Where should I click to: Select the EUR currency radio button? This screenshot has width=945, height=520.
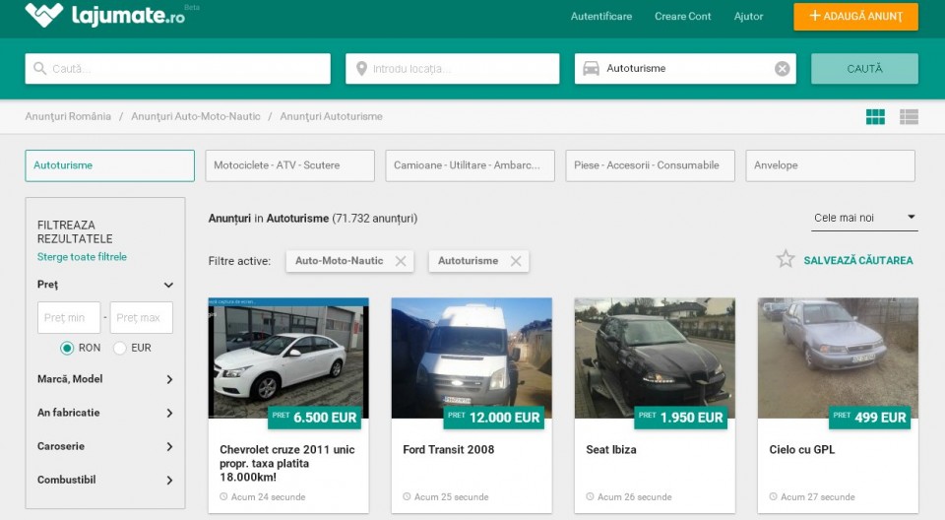tap(120, 348)
